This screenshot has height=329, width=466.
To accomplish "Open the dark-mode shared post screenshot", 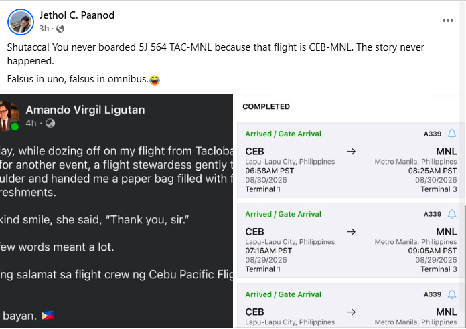I will pos(116,211).
